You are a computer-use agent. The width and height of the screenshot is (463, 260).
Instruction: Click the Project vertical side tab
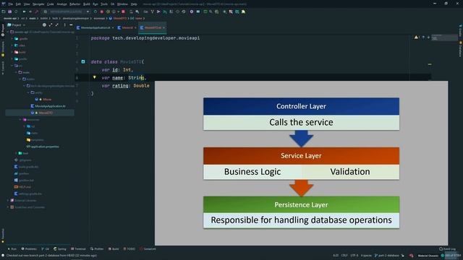pyautogui.click(x=3, y=30)
